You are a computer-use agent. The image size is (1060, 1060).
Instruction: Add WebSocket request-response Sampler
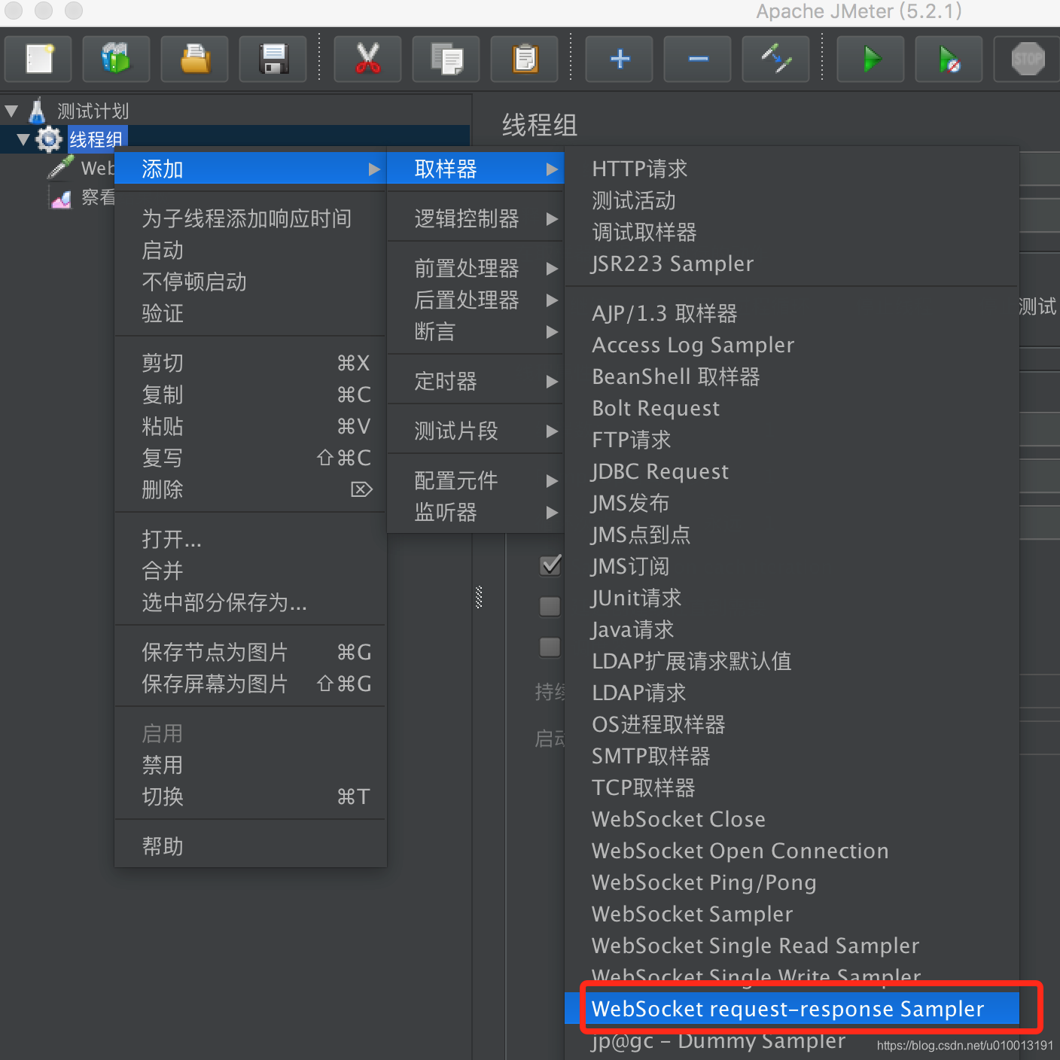click(792, 1010)
